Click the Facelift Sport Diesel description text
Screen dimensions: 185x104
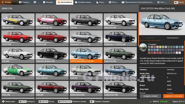point(162,61)
